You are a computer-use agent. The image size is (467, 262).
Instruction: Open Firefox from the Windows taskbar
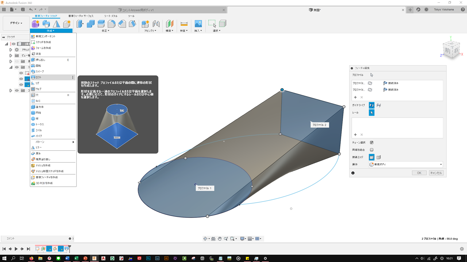point(31,258)
